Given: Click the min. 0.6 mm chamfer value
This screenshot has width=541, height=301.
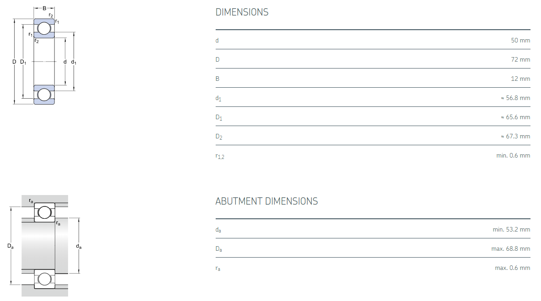Looking at the screenshot, I should coord(513,155).
